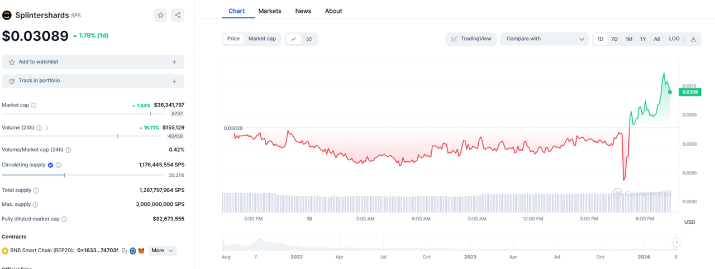Screen dimensions: 715x269
Task: Click the 3,000,000,000 SPS max supply value
Action: (160, 204)
